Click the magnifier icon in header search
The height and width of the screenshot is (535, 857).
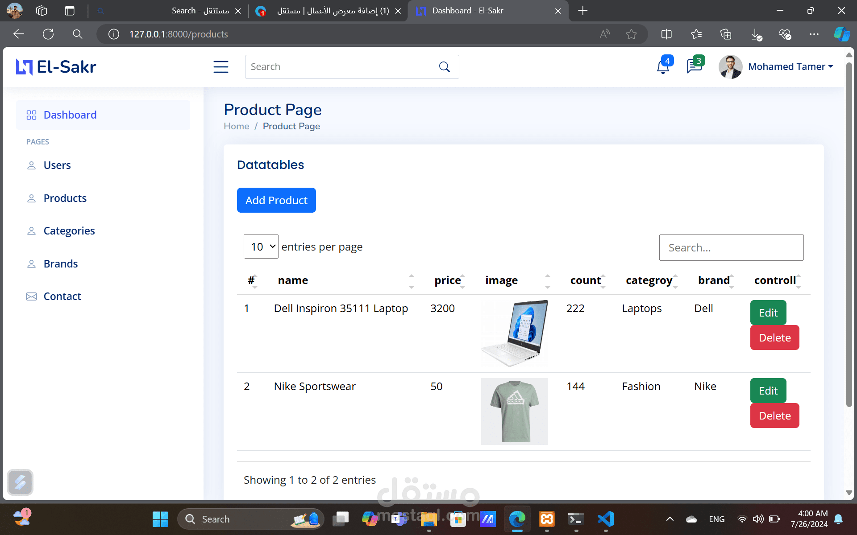point(444,67)
